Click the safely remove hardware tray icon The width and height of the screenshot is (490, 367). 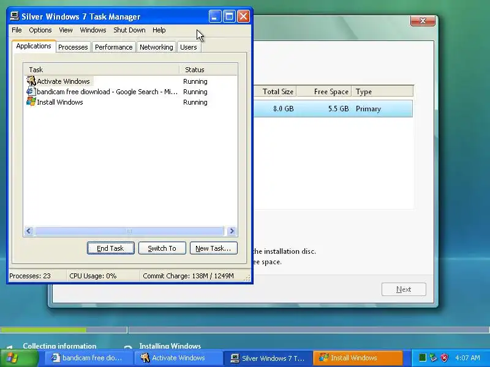pos(433,358)
